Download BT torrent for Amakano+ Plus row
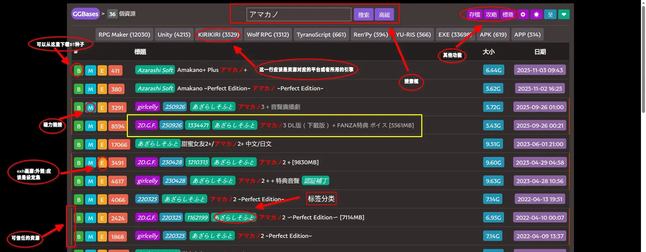 tap(78, 71)
